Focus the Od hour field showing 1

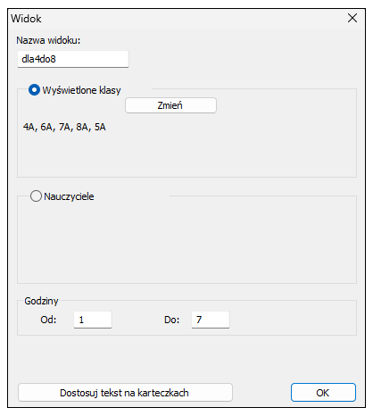tap(93, 320)
